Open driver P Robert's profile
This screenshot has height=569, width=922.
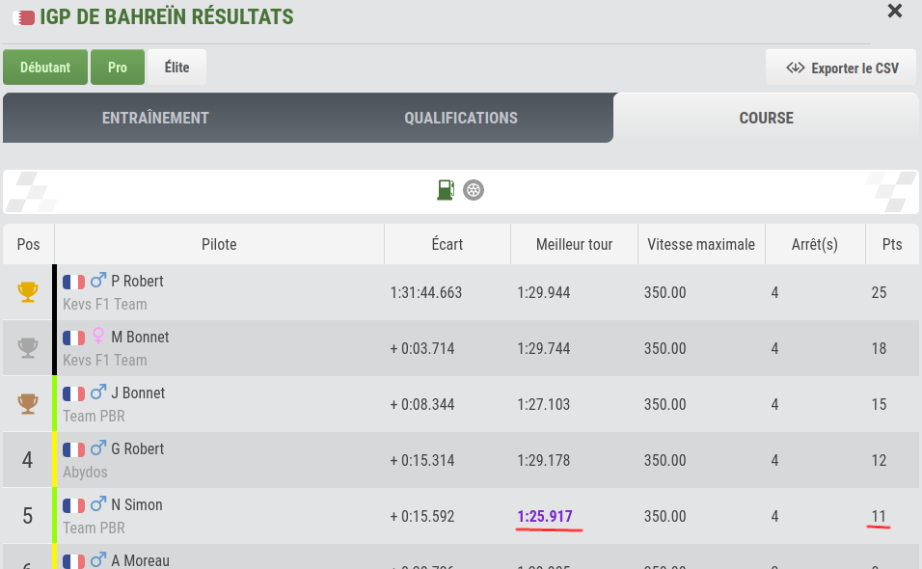(137, 281)
